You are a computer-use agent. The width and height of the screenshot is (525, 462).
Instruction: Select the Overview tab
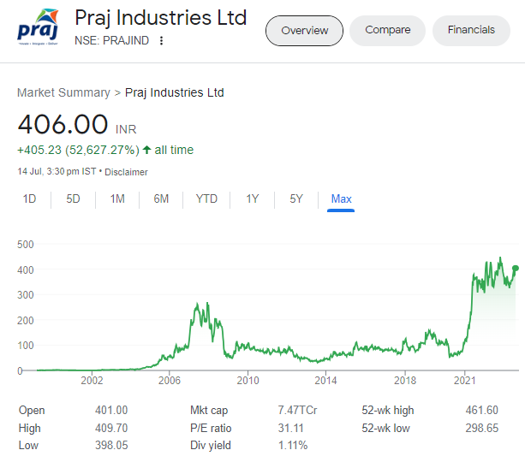click(x=305, y=30)
